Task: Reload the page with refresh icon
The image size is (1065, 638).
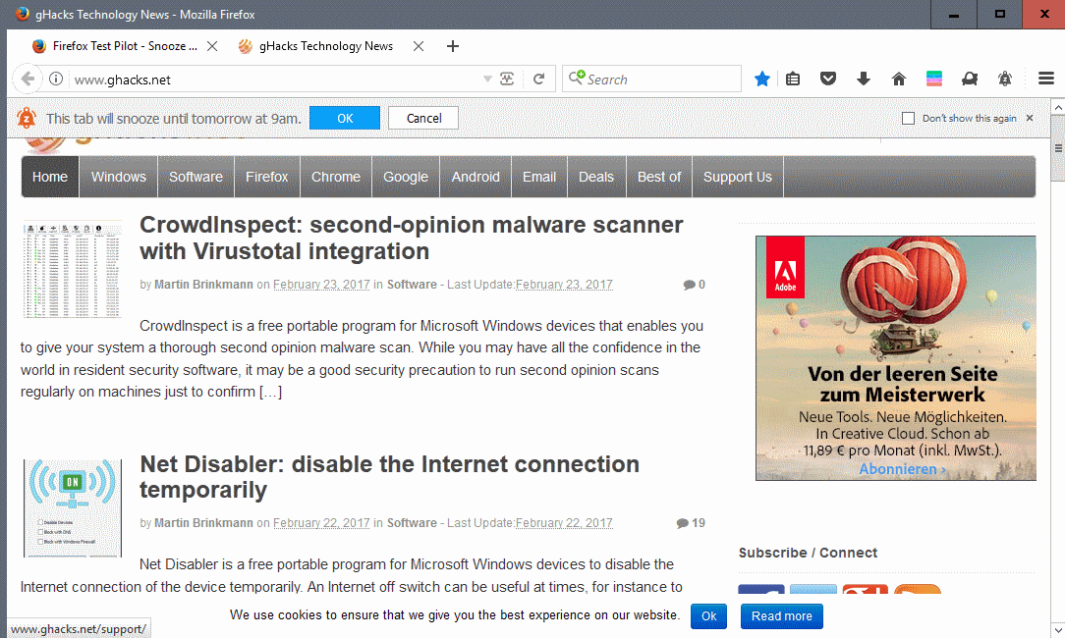Action: [x=538, y=80]
